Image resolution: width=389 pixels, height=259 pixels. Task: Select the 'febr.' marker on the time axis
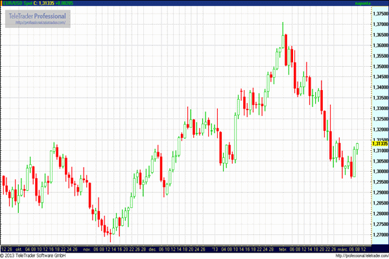tap(283, 248)
